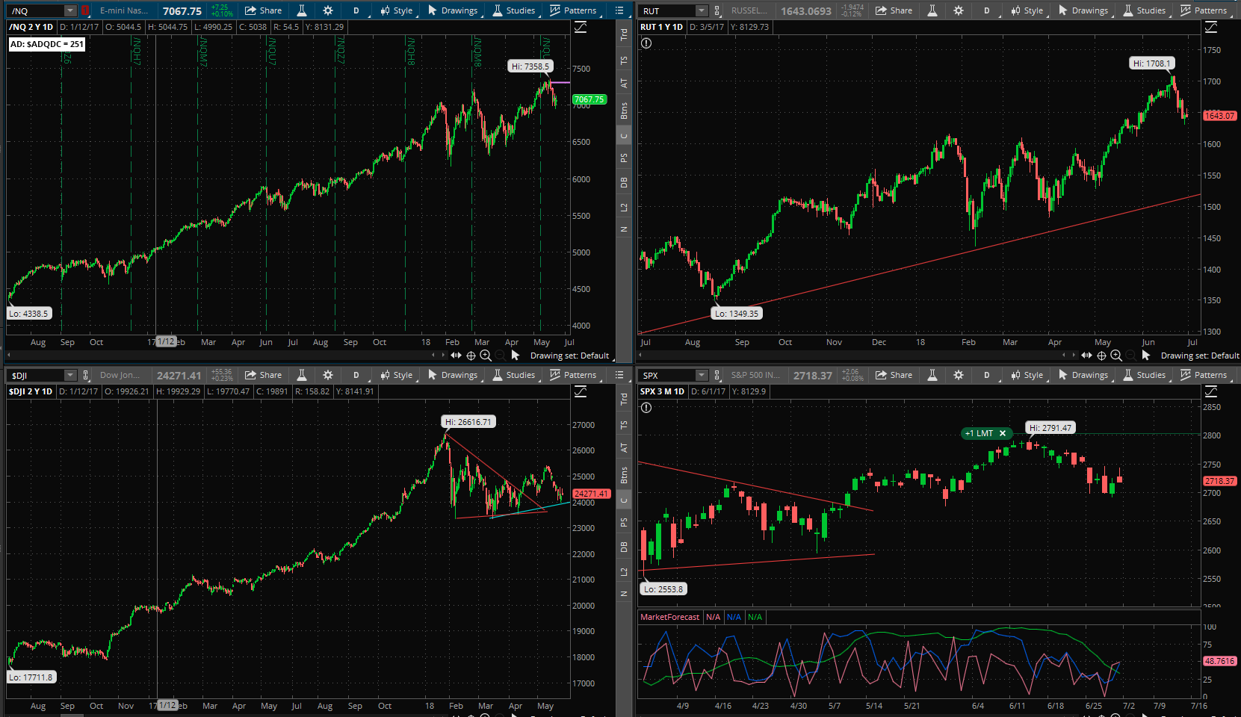Click the AD: $ADQDC = 251 label
Image resolution: width=1241 pixels, height=717 pixels.
click(47, 44)
